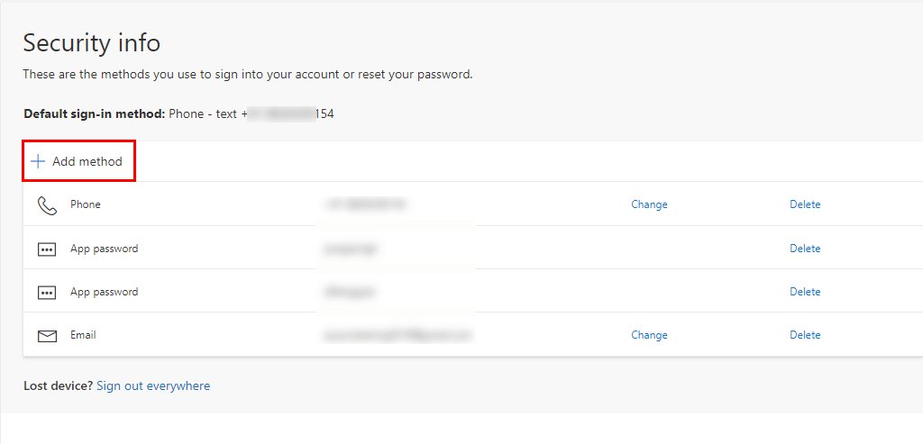Click the Email envelope icon

(47, 336)
